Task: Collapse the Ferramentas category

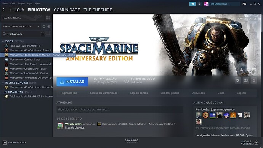Action: click(x=3, y=92)
